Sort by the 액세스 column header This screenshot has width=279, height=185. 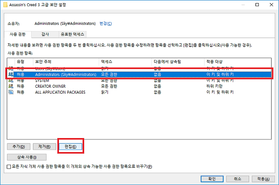125,62
